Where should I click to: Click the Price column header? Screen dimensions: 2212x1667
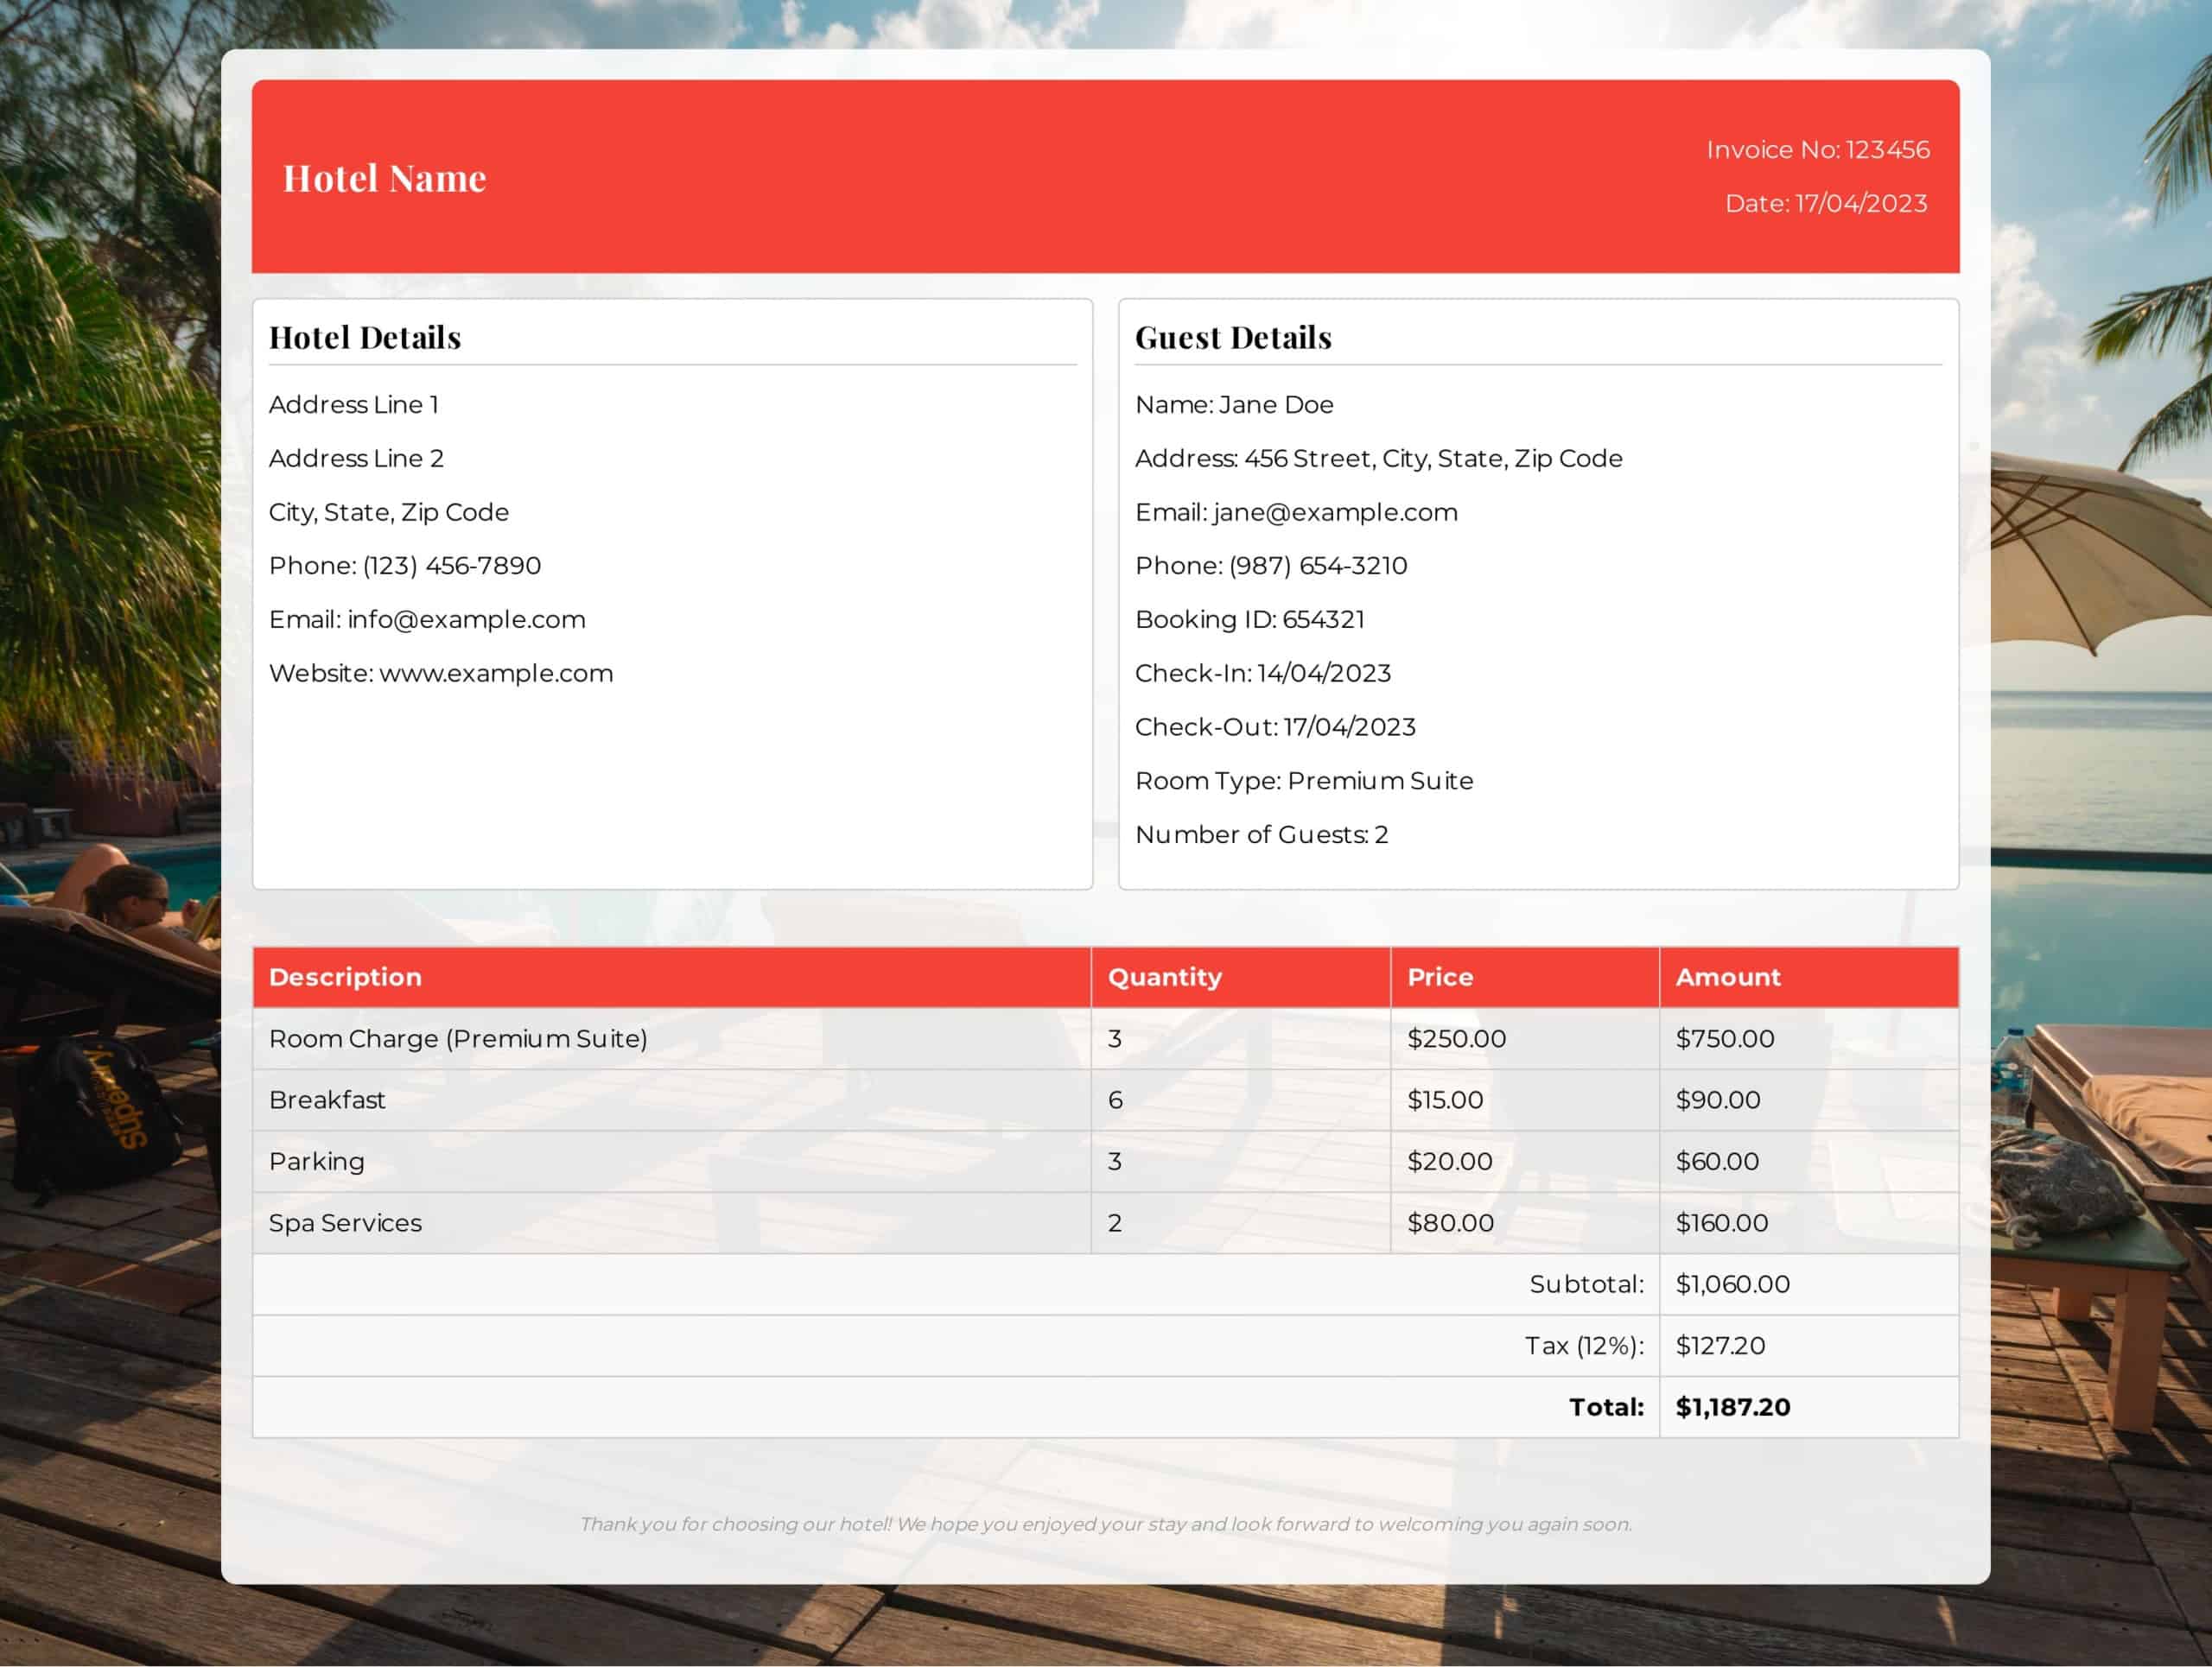(x=1439, y=978)
